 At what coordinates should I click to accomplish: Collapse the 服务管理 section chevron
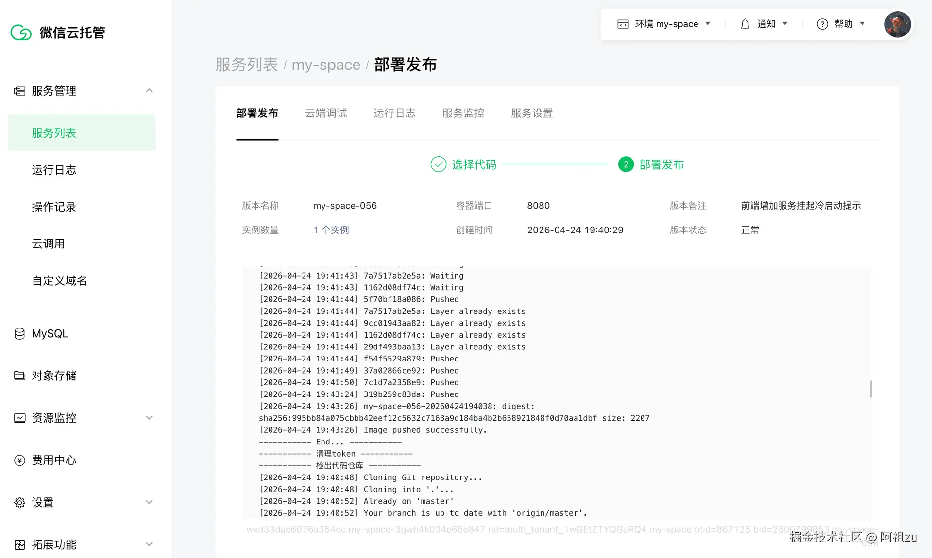coord(149,91)
